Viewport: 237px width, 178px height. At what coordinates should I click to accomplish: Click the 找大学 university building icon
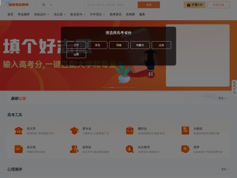(19, 131)
